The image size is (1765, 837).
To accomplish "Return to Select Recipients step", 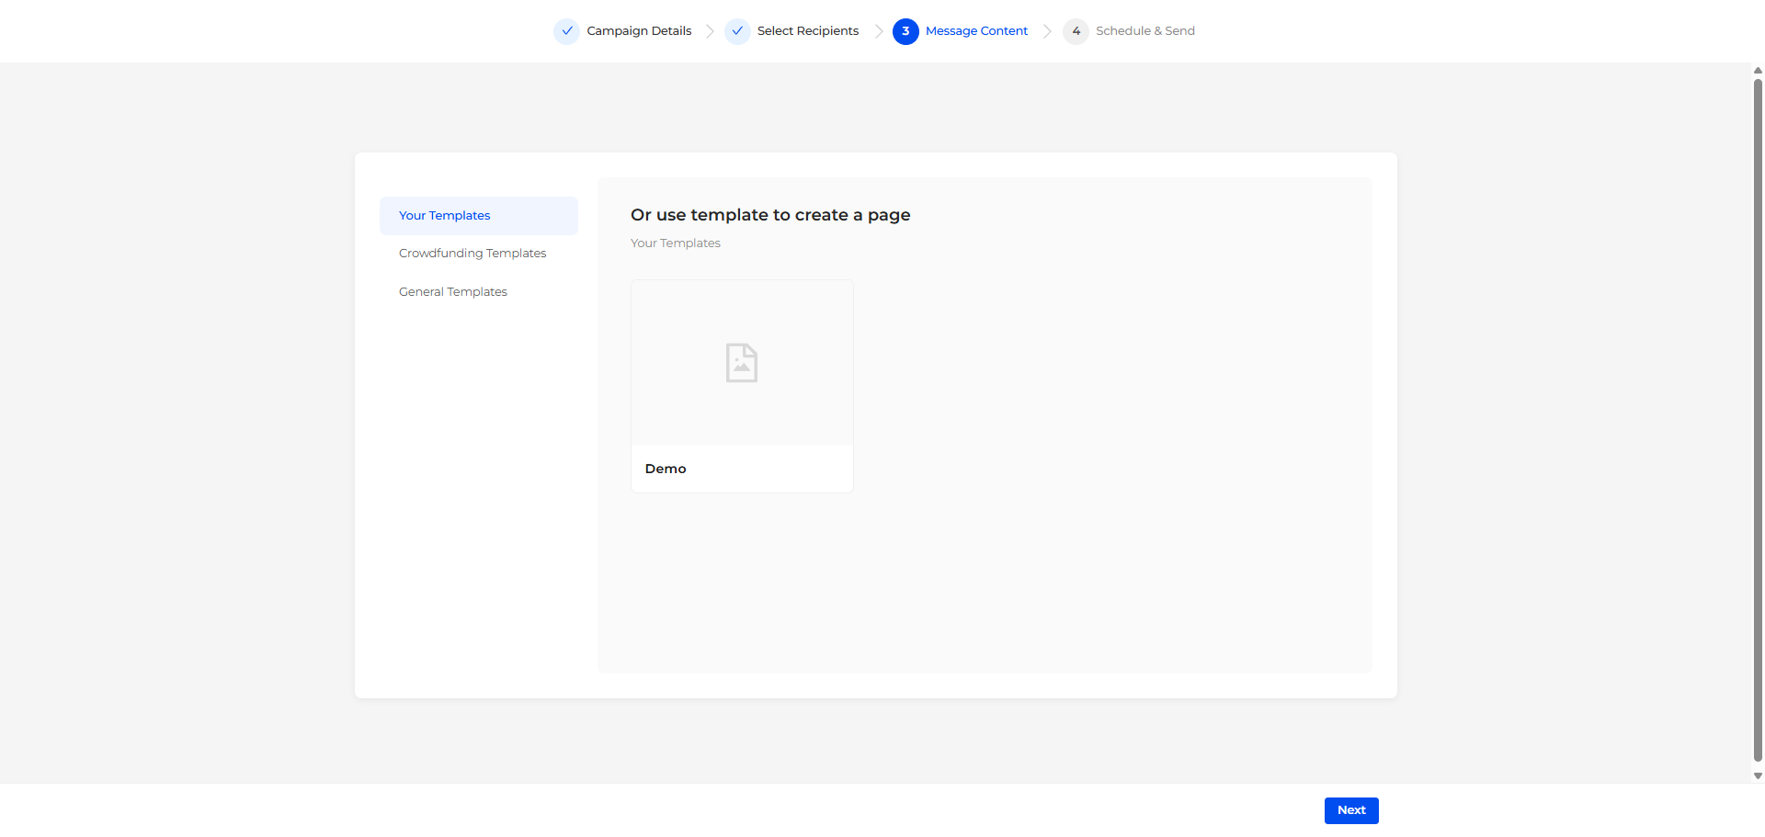I will pyautogui.click(x=807, y=31).
